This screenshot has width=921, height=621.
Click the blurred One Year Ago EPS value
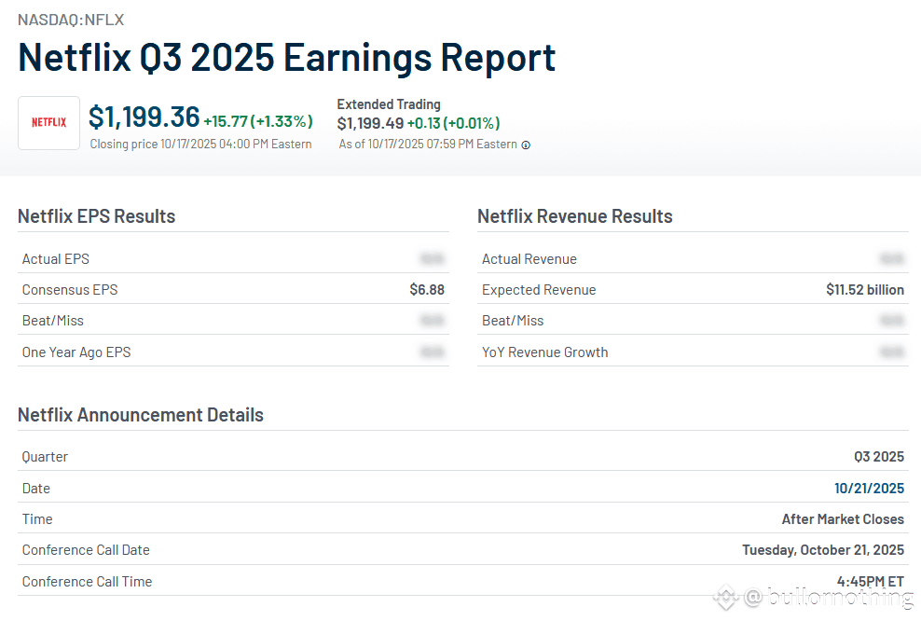click(432, 352)
